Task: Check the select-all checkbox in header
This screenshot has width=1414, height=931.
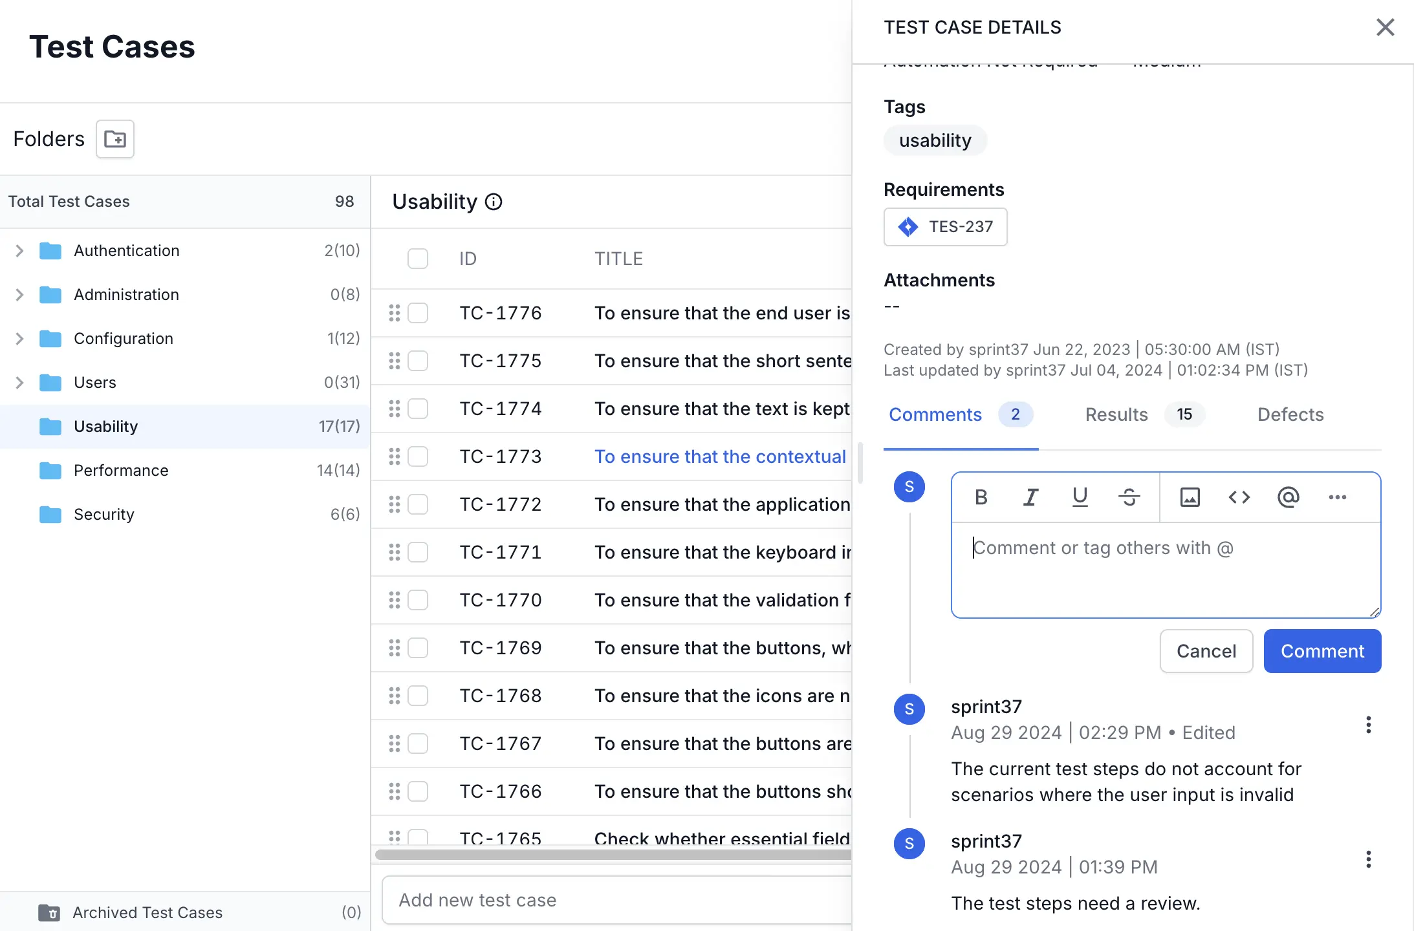Action: (x=418, y=259)
